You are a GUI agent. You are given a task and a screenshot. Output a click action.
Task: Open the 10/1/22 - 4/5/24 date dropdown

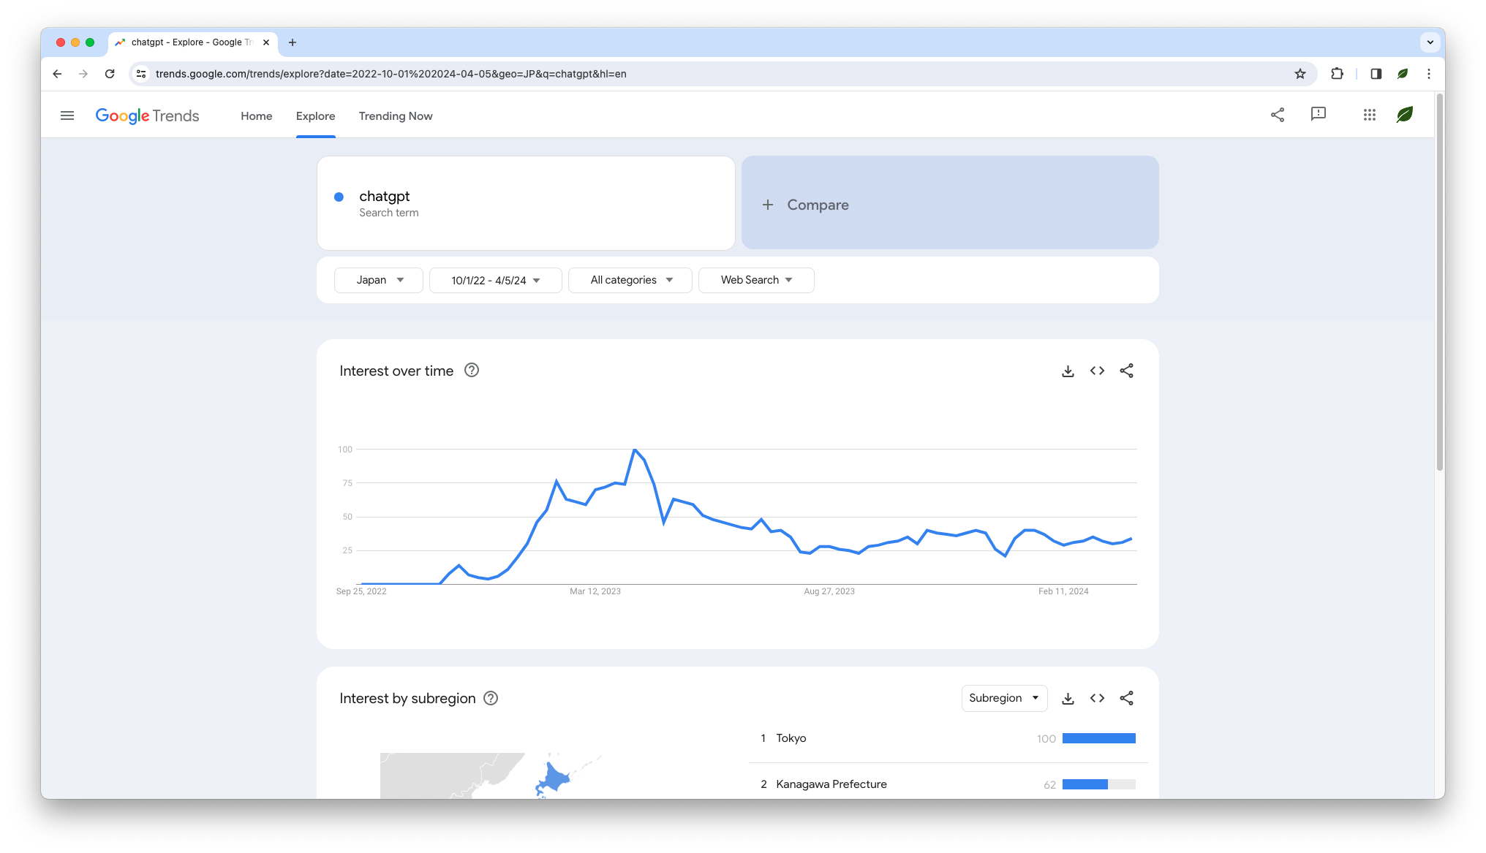496,280
